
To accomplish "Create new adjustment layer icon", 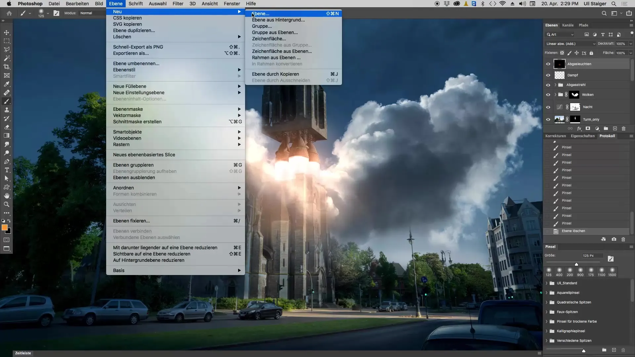I will coord(597,129).
